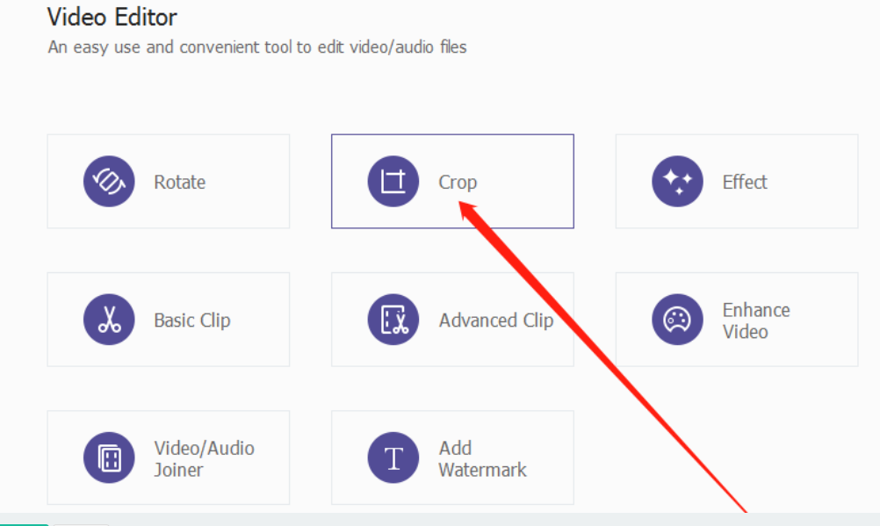Open the Enhance Video text label
This screenshot has height=526, width=880.
pyautogui.click(x=755, y=321)
